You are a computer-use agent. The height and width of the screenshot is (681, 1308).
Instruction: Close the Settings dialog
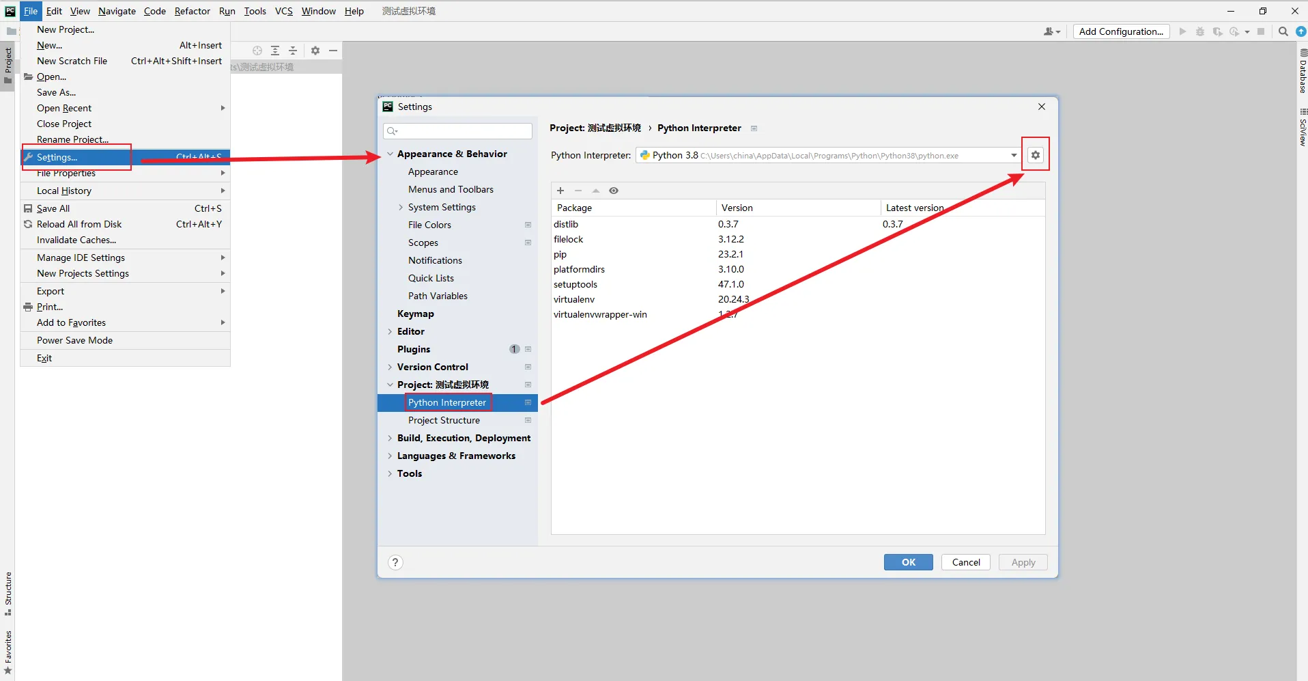pos(1041,107)
